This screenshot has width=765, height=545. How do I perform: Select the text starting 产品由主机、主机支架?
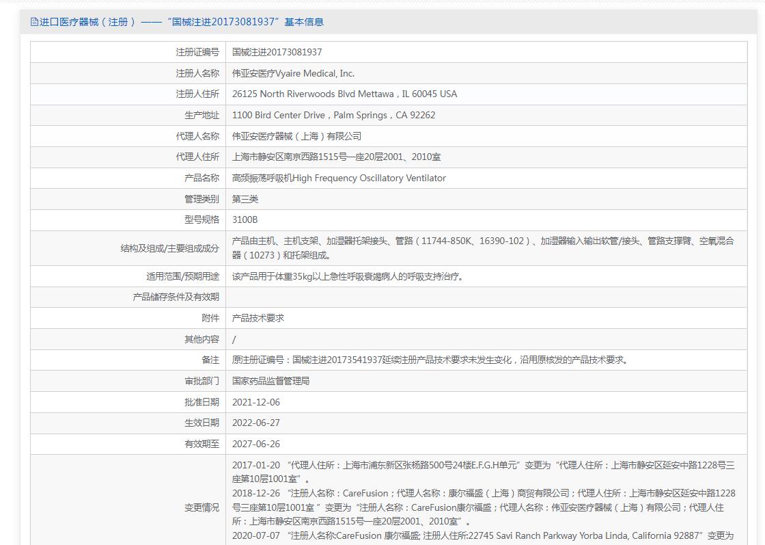pos(483,248)
